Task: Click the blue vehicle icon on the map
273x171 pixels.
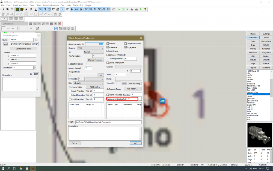Action: click(x=162, y=101)
